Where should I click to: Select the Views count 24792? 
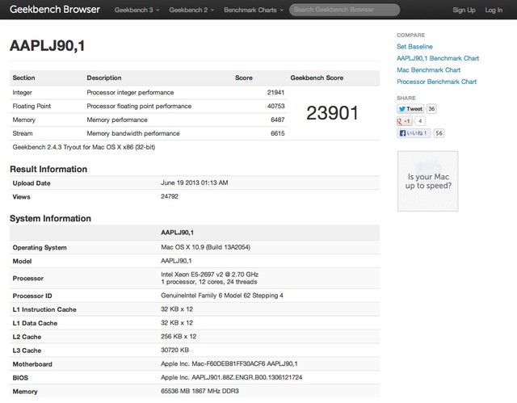[x=170, y=196]
